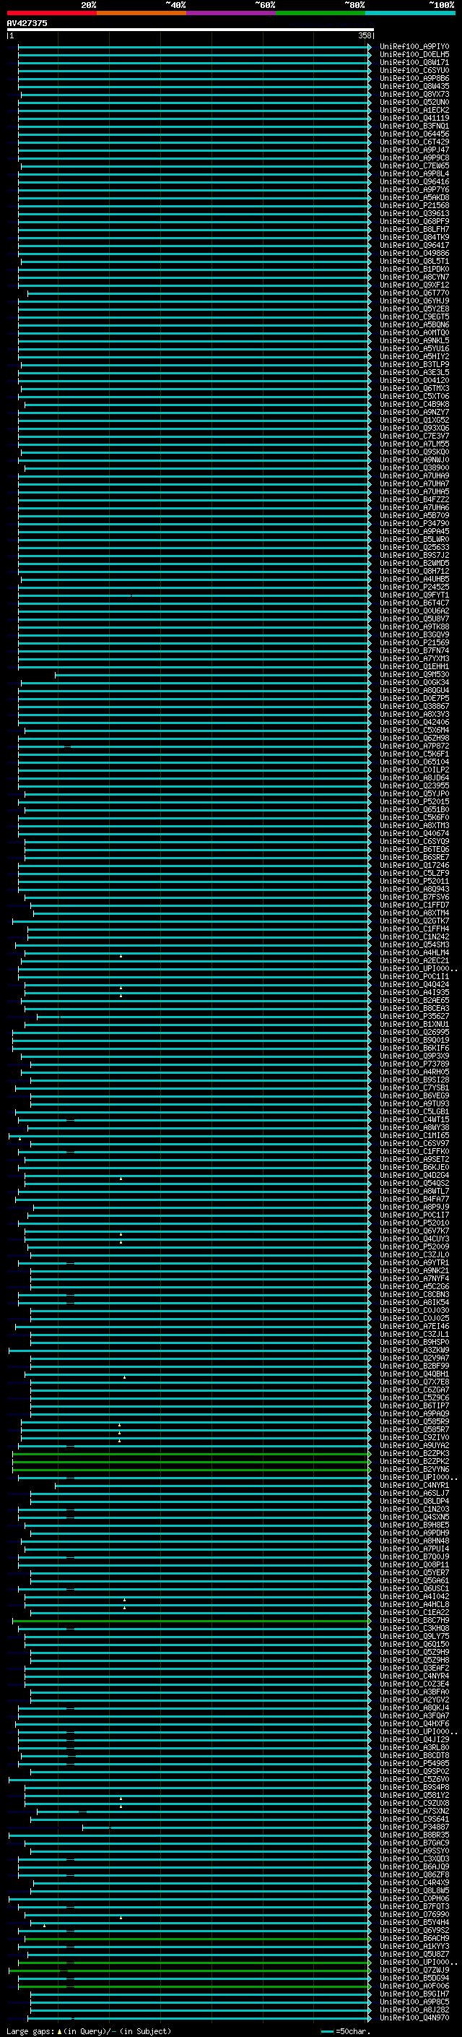Click the cyan alignment bar for UniRef100_Q4N970

click(201, 2017)
